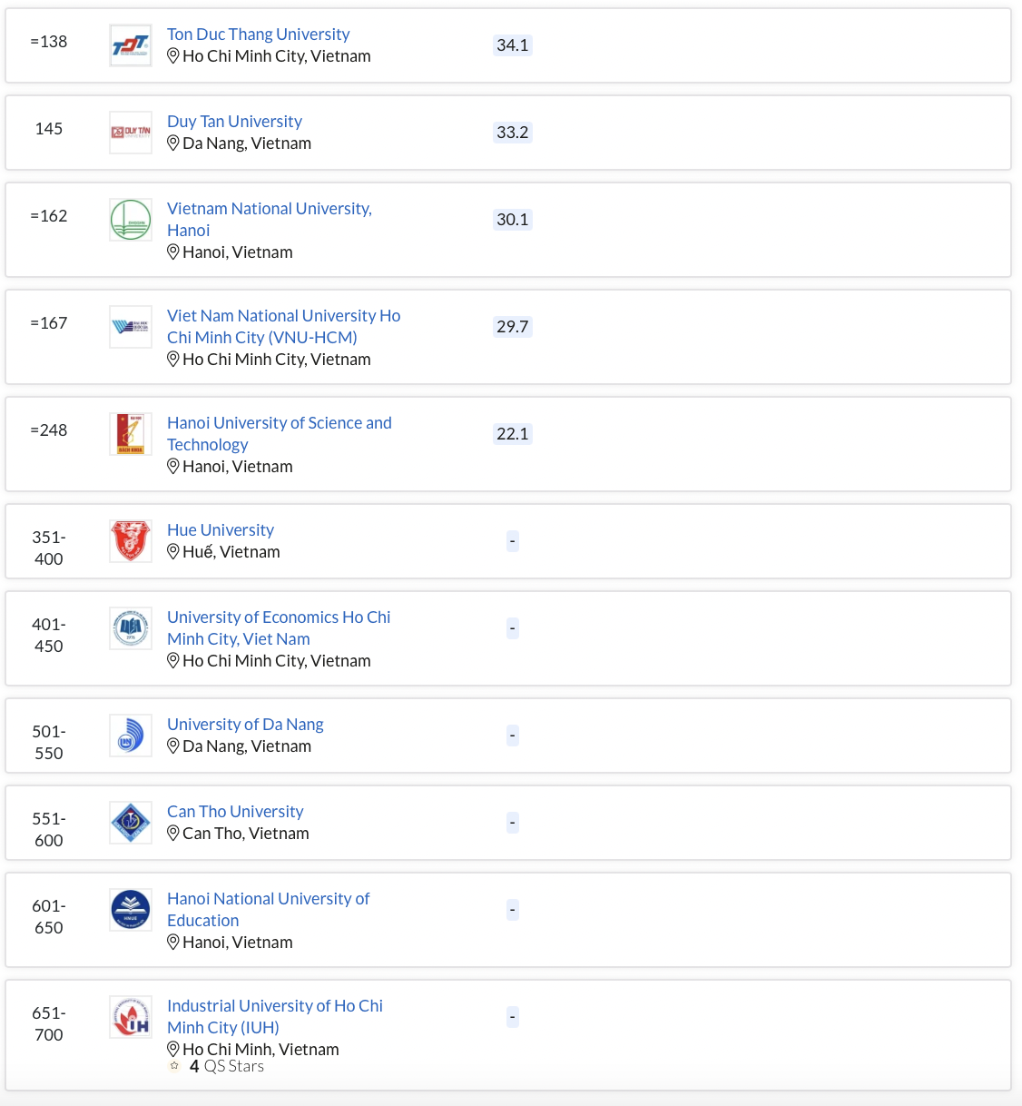Click the 22.1 score badge
The width and height of the screenshot is (1022, 1106).
point(512,434)
